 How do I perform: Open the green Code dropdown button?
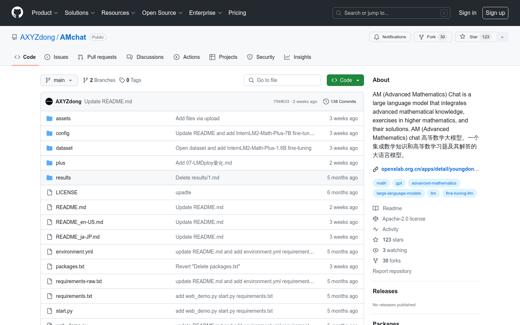tap(345, 80)
